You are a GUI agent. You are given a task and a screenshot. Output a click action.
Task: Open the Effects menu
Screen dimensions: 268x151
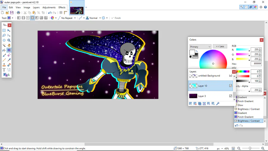[62, 7]
